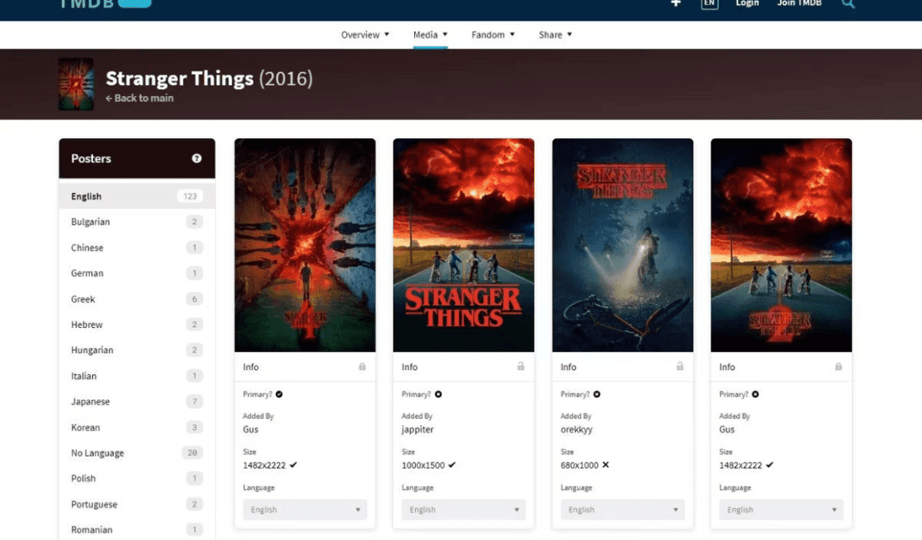This screenshot has width=922, height=540.
Task: Click size checkmark beside 1000x1500
Action: pyautogui.click(x=451, y=465)
